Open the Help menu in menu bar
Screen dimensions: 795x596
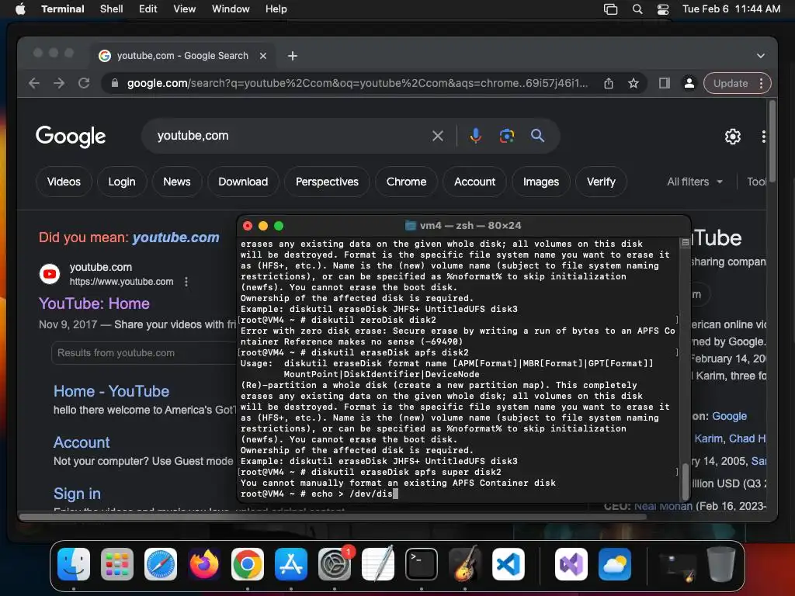click(x=276, y=9)
